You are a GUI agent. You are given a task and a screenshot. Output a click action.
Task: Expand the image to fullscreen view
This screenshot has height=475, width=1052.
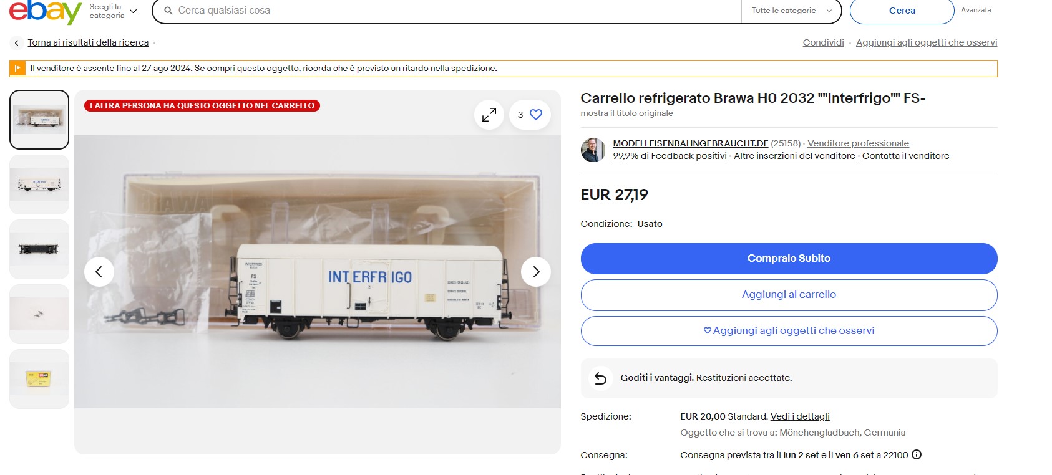click(x=489, y=115)
